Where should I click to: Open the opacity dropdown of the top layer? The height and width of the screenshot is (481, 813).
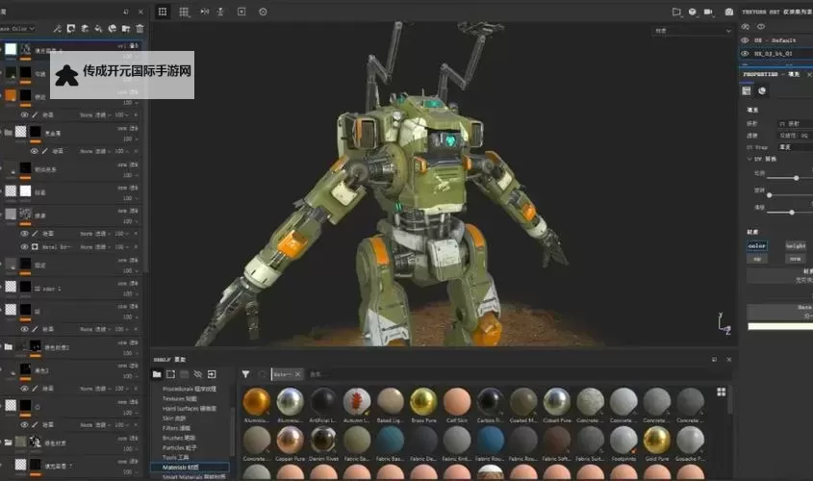pyautogui.click(x=130, y=56)
